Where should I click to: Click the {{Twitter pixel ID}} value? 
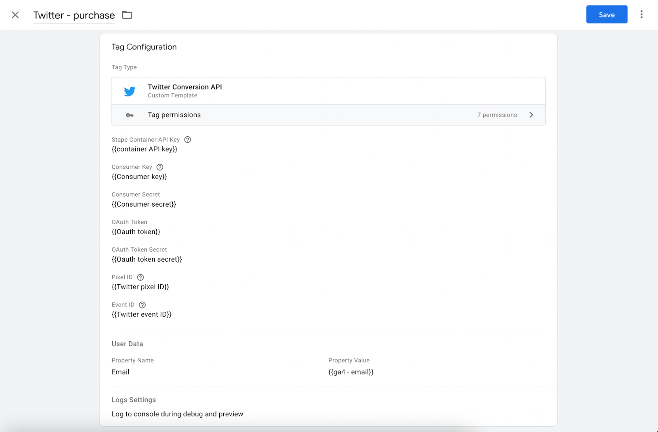tap(140, 287)
